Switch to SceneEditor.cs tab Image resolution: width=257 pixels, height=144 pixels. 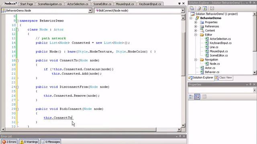pos(102,4)
